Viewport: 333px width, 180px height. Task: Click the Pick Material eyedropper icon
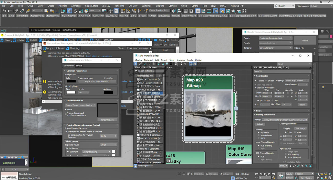pos(140,64)
